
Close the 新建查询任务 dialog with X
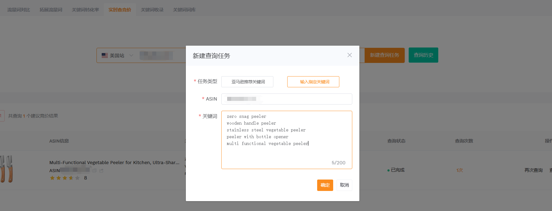350,55
